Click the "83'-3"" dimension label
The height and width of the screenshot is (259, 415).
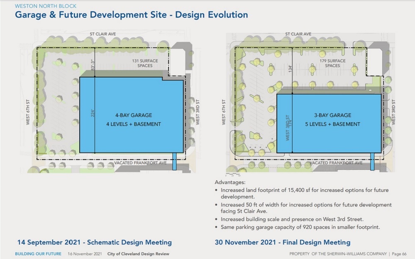pyautogui.click(x=93, y=65)
